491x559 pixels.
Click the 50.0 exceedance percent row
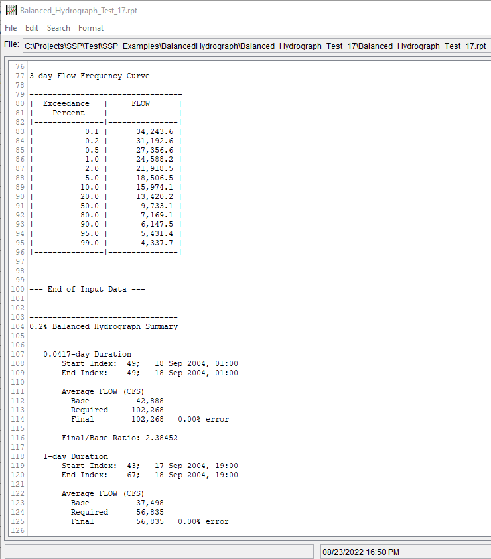[89, 206]
